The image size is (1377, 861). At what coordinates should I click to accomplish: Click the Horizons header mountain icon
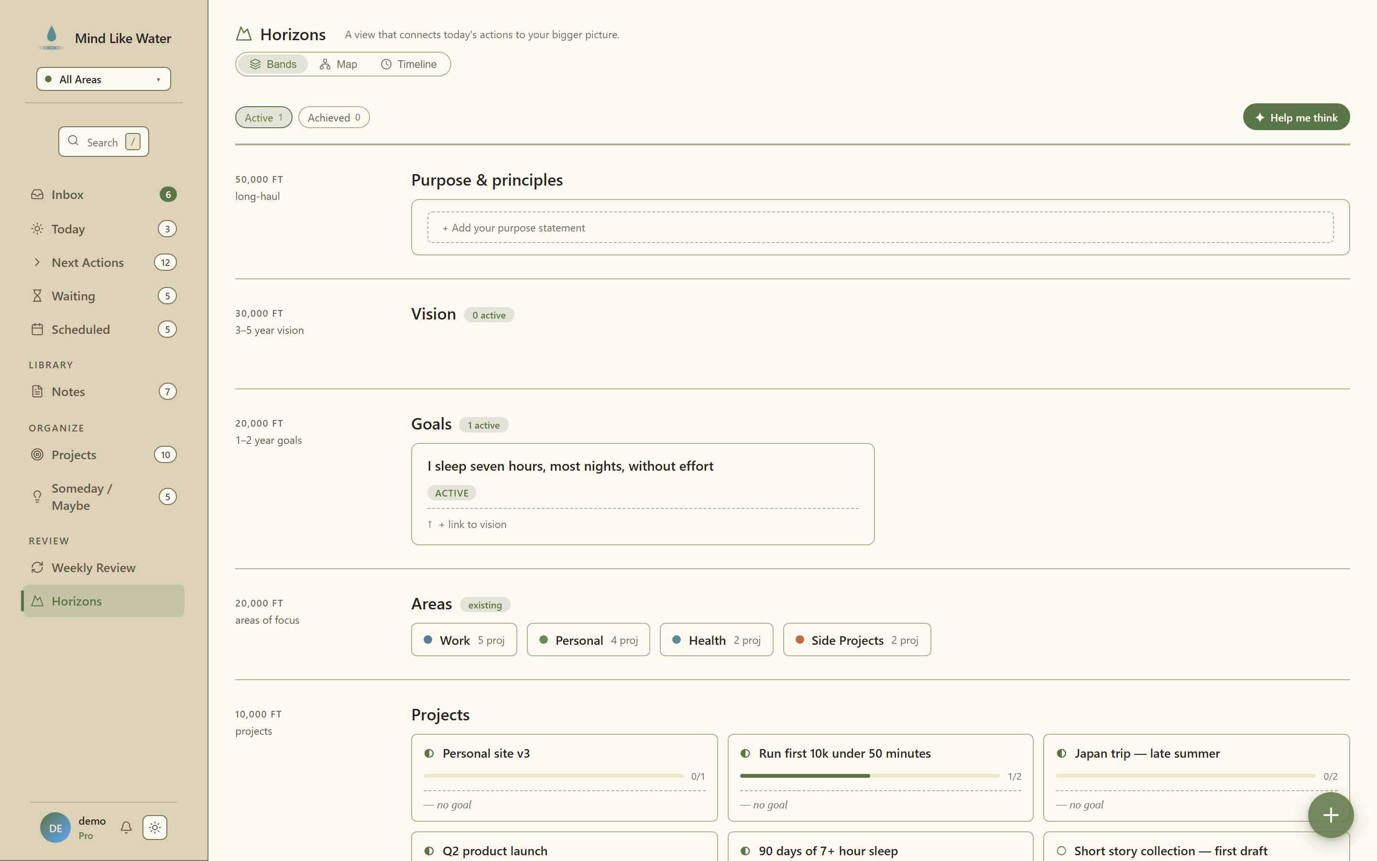click(x=243, y=34)
